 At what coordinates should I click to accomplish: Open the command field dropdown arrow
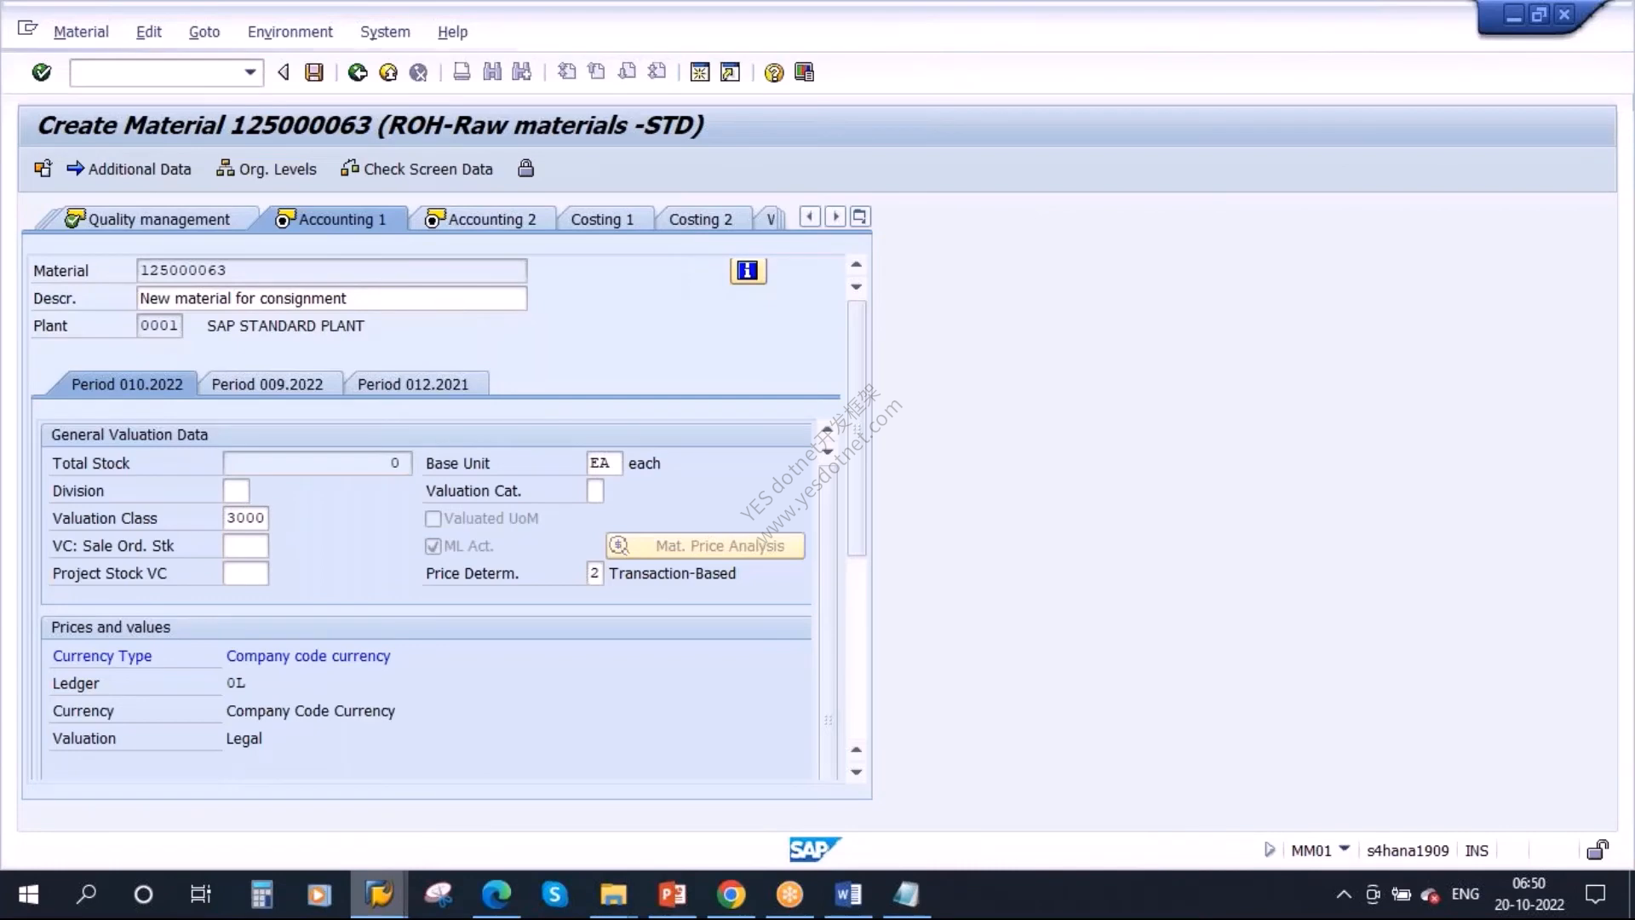pyautogui.click(x=250, y=72)
